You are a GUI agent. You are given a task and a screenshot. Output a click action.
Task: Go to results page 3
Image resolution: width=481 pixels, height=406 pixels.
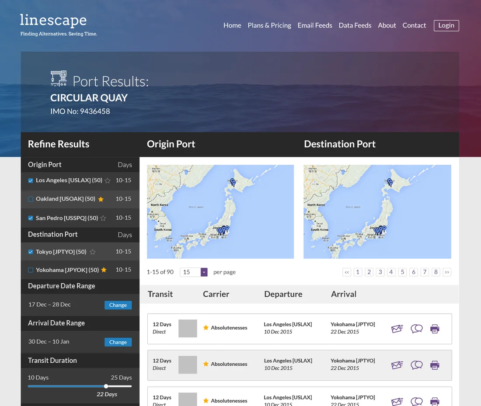[x=380, y=272]
